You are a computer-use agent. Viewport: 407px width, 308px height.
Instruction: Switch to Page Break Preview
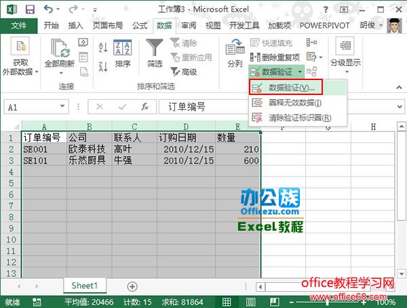click(x=274, y=302)
